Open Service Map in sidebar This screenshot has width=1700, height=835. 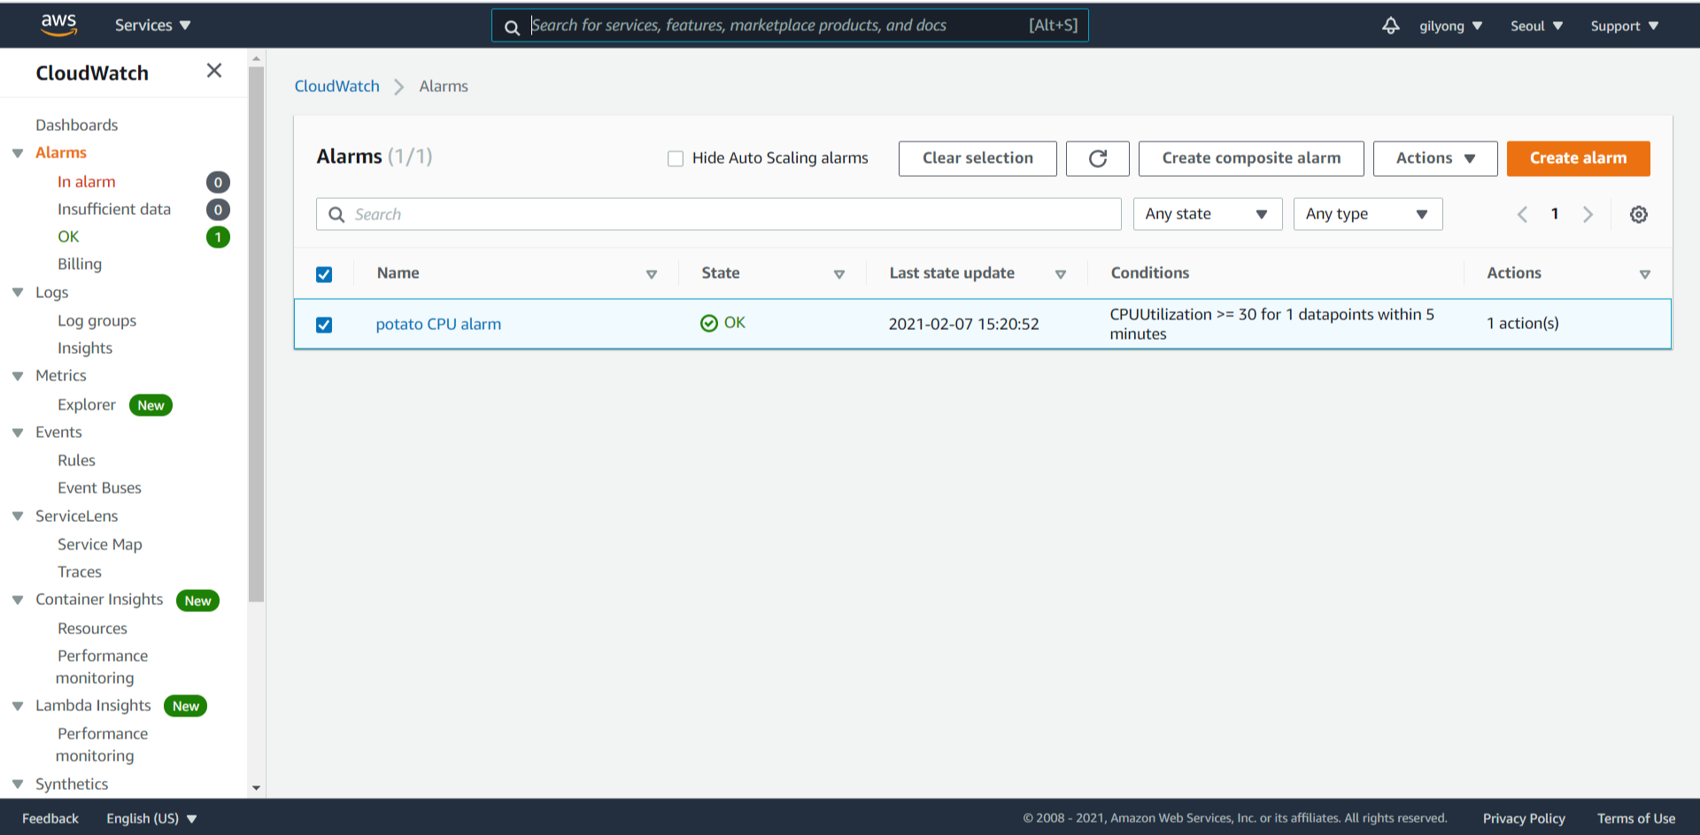(100, 544)
